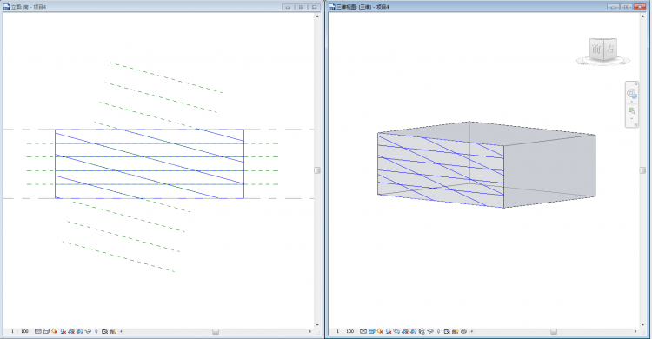652x339 pixels.
Task: Show Rendering Dialog teapot in 3D view
Action: point(396,331)
